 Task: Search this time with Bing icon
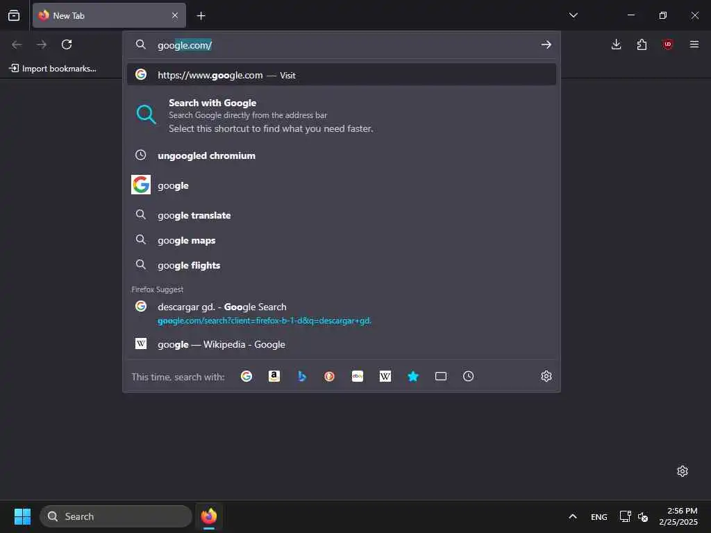[301, 376]
